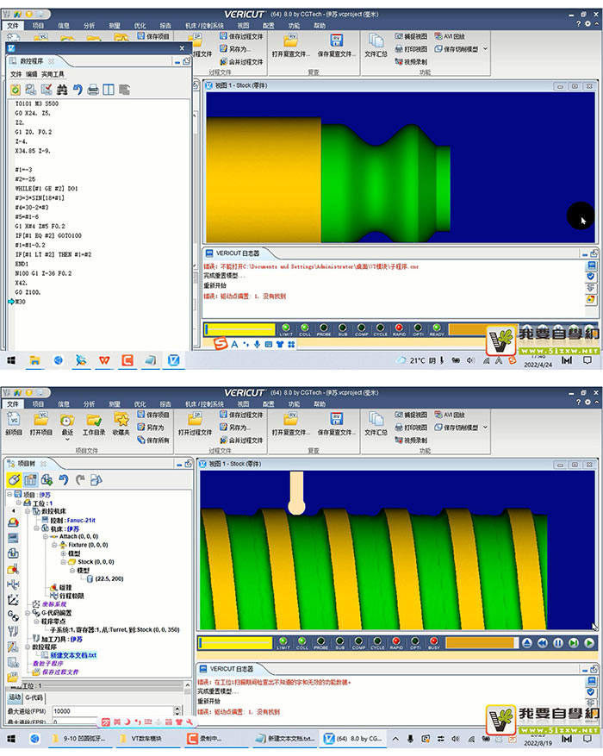The image size is (603, 756).
Task: Click 打印视图 in lower VERICUT ribbon
Action: pos(411,428)
